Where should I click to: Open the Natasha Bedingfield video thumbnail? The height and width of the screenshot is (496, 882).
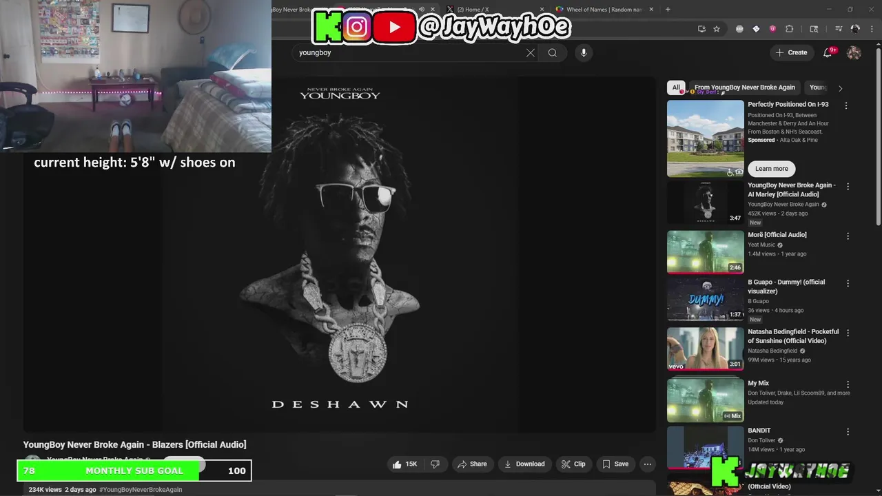[706, 349]
